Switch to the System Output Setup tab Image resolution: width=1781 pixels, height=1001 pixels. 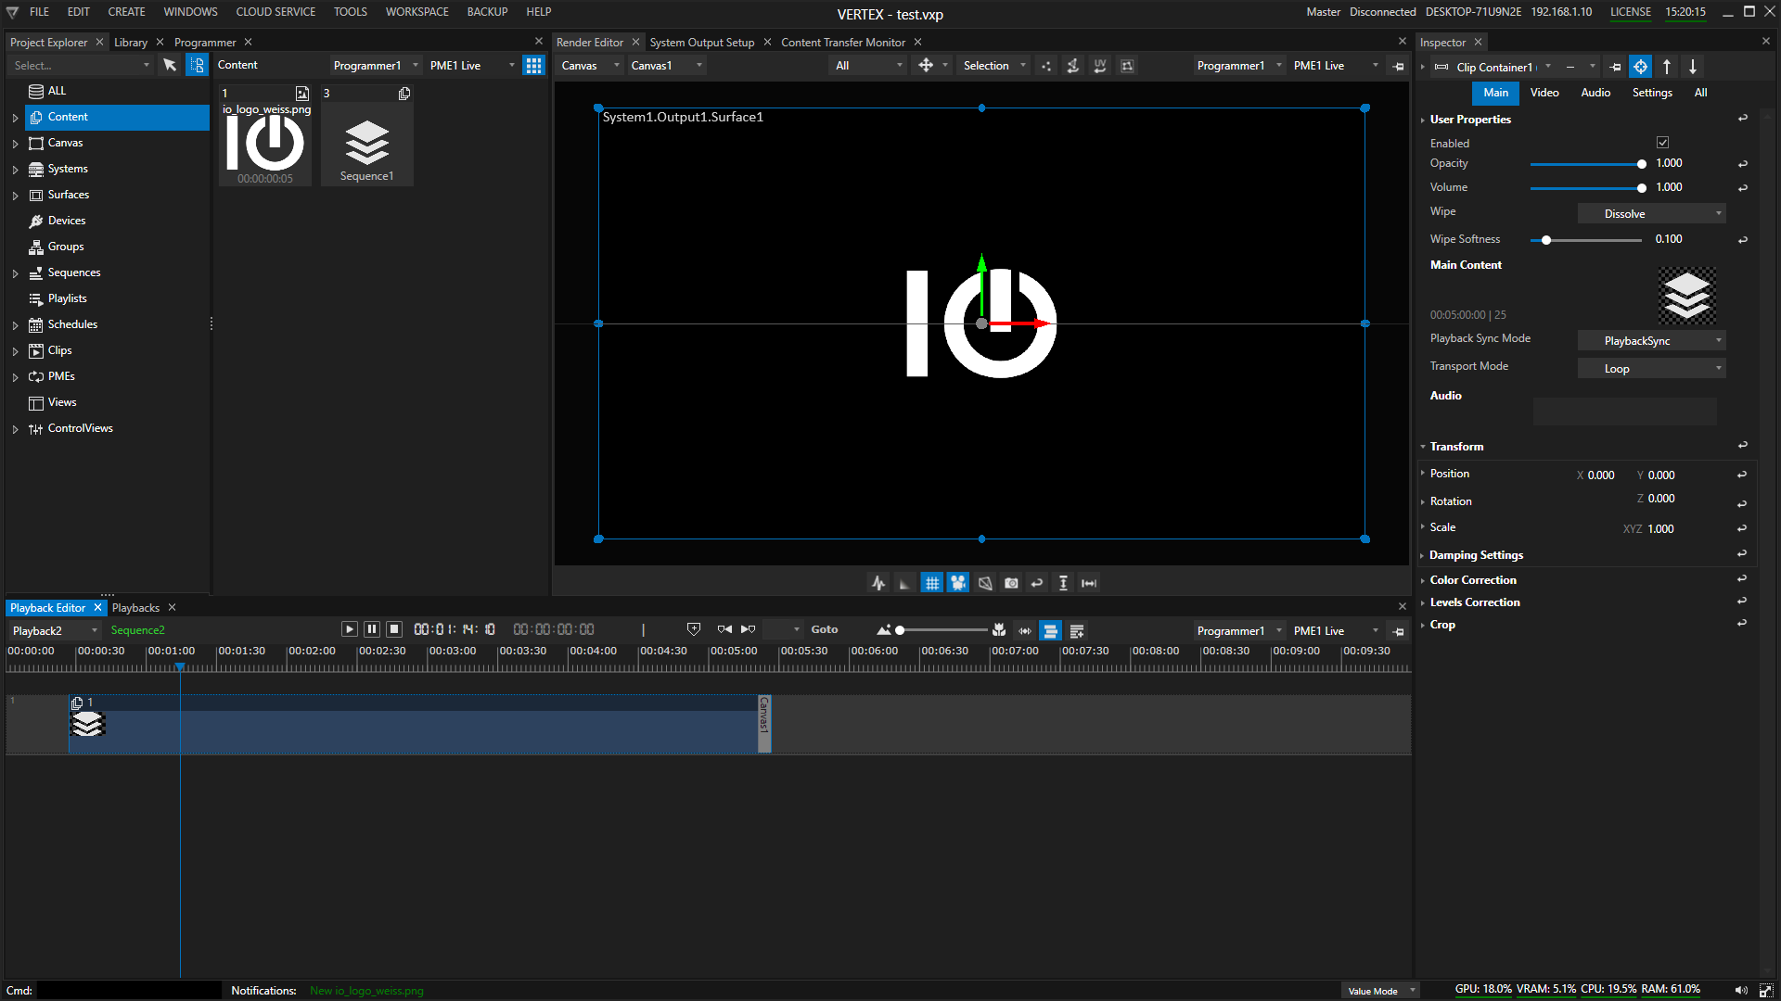click(702, 43)
